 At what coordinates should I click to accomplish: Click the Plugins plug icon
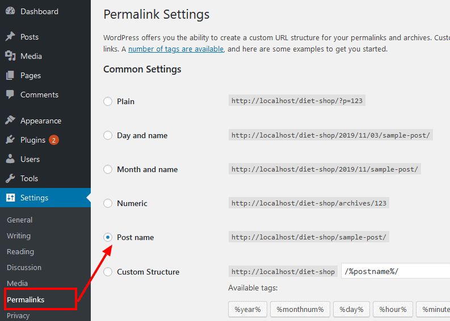click(10, 139)
